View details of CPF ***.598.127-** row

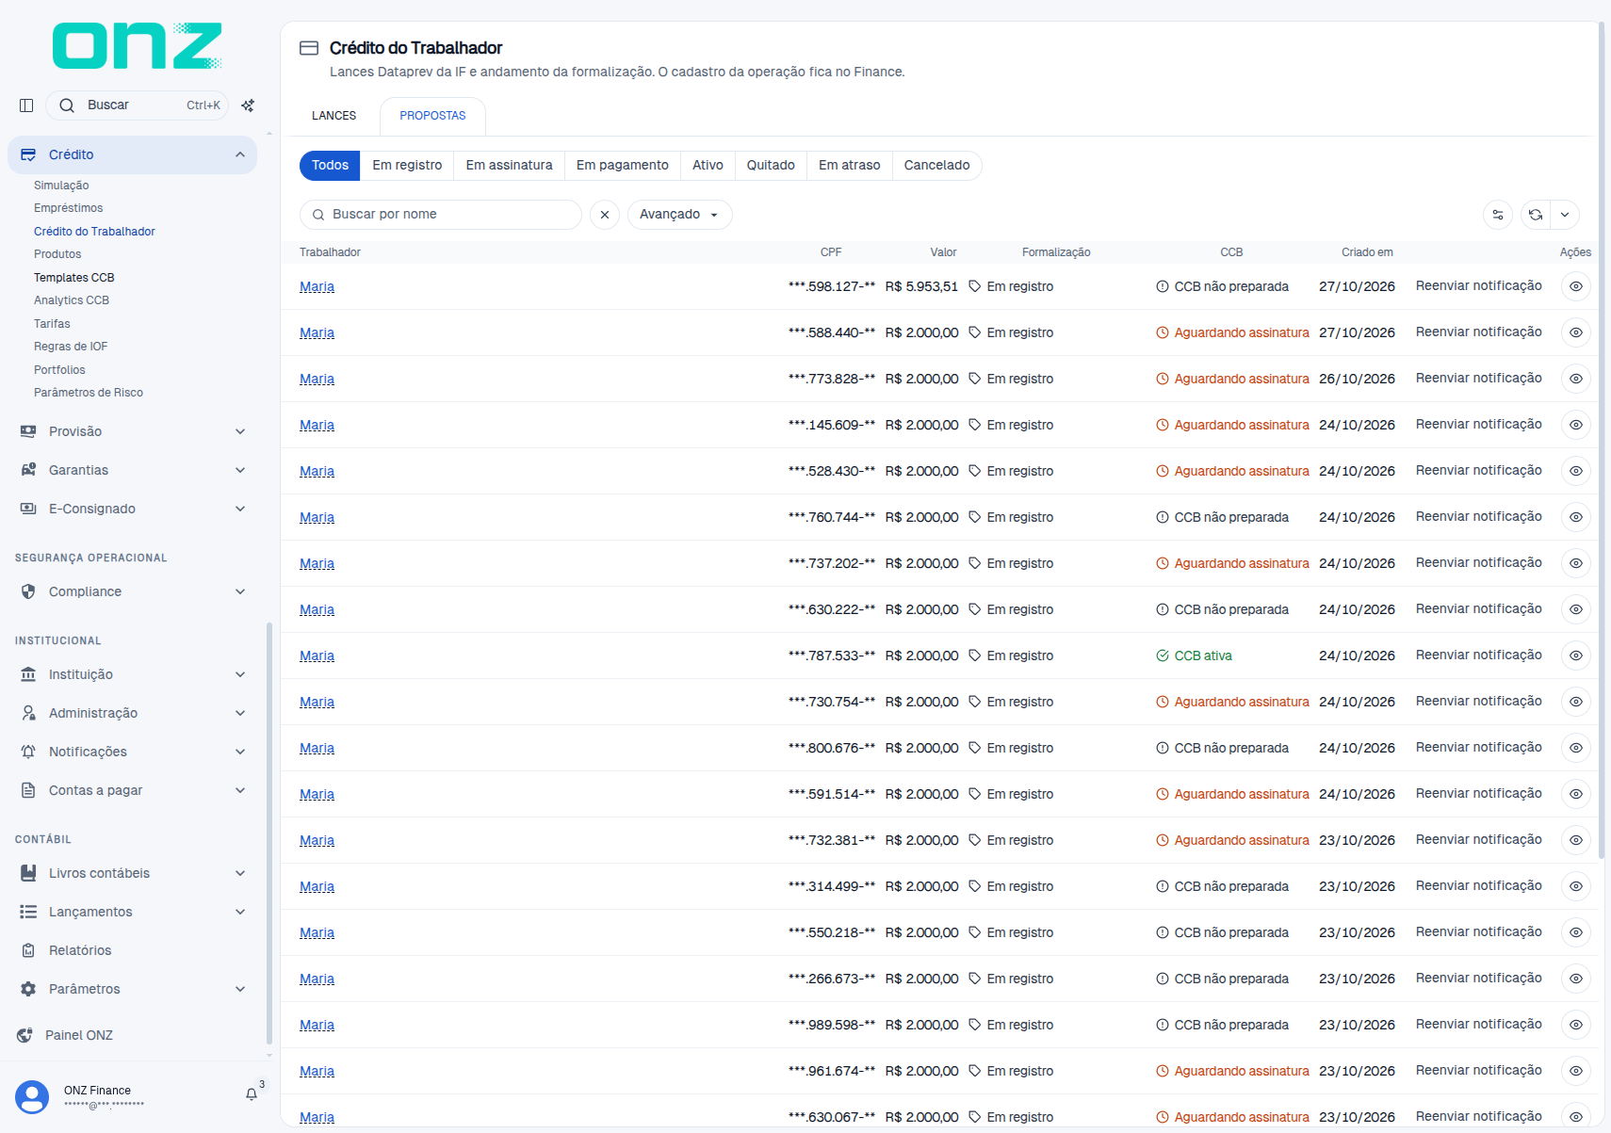[1576, 286]
